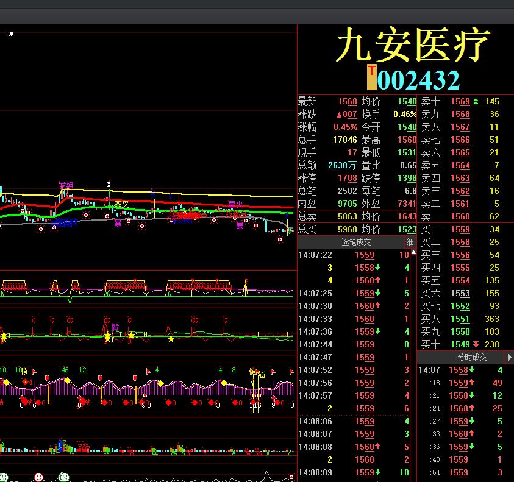
Task: Click the small white star at chart top-left
Action: point(11,34)
